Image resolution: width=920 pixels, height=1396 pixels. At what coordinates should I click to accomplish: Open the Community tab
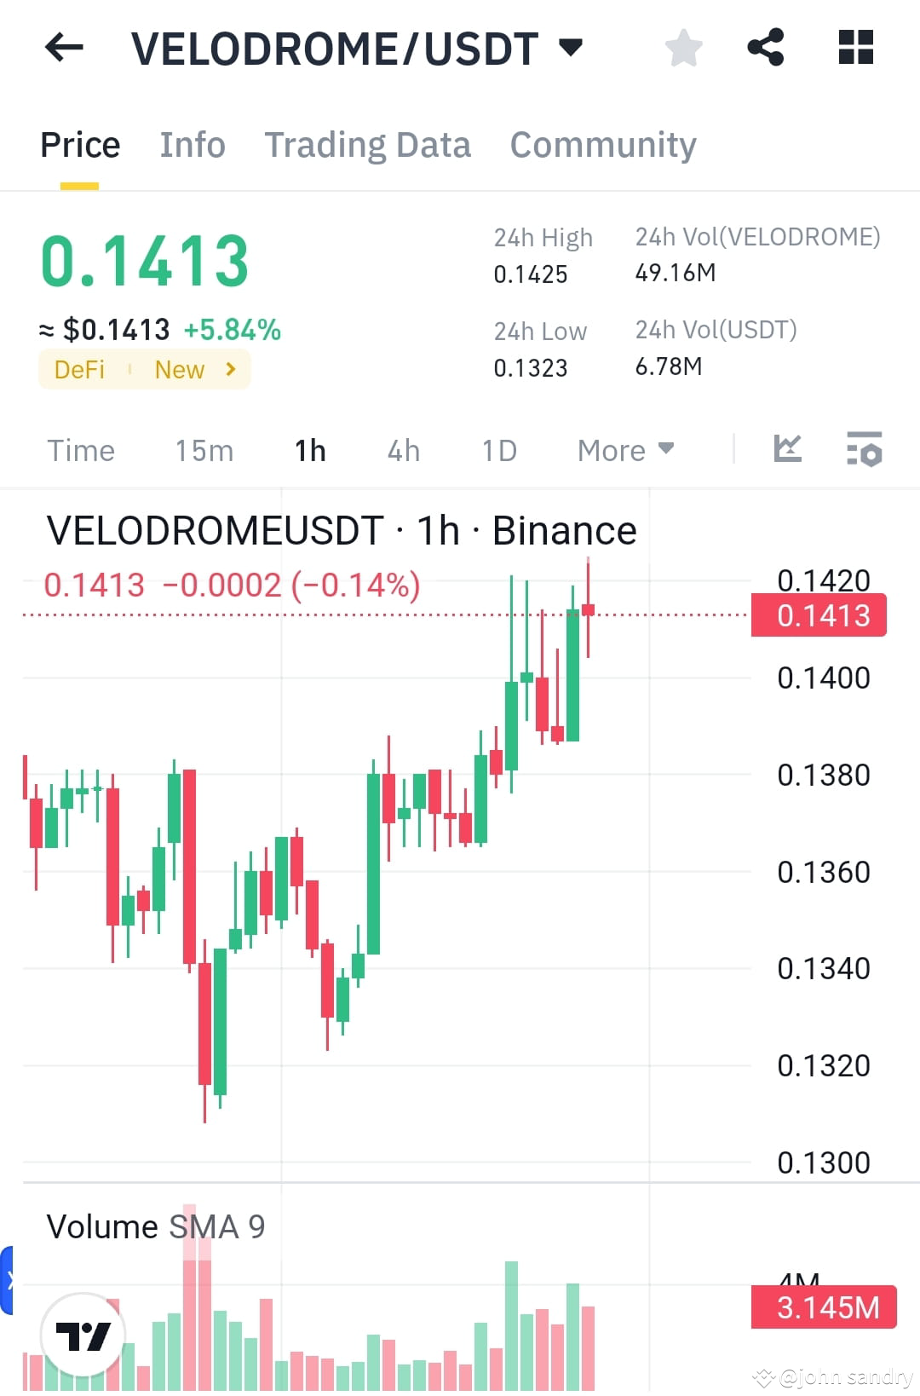point(602,144)
